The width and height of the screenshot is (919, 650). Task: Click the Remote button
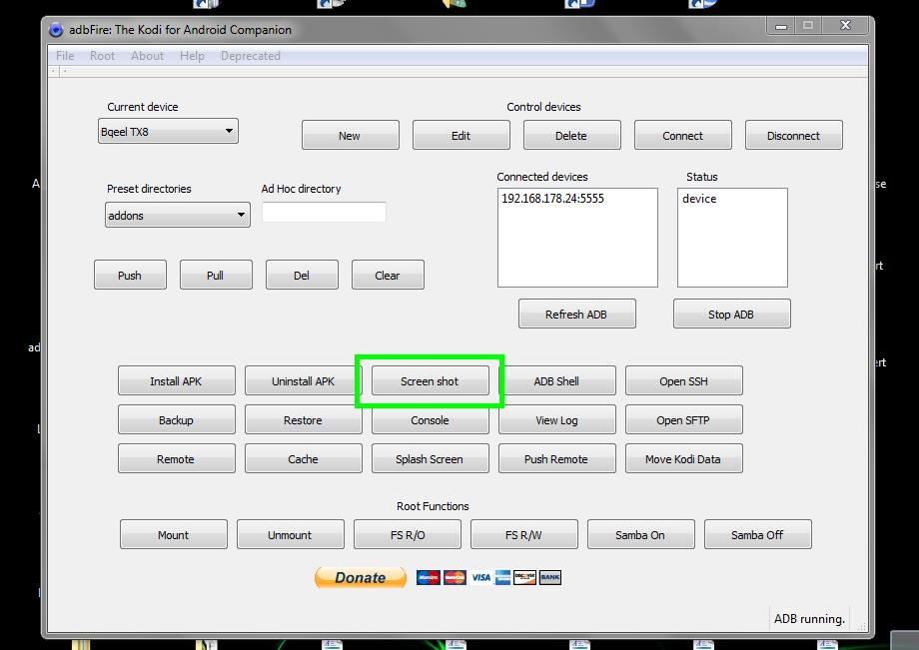[177, 458]
